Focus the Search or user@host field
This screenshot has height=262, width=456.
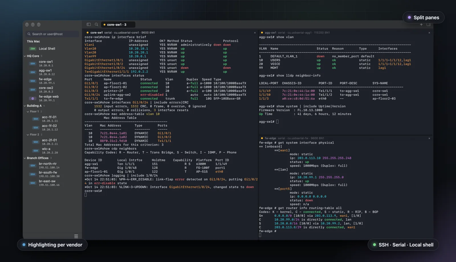point(52,34)
